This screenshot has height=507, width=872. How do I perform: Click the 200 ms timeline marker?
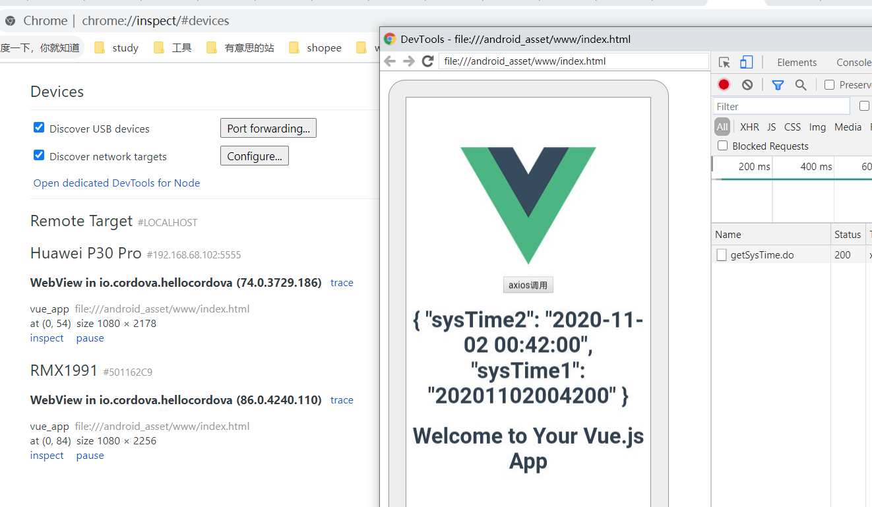click(755, 167)
